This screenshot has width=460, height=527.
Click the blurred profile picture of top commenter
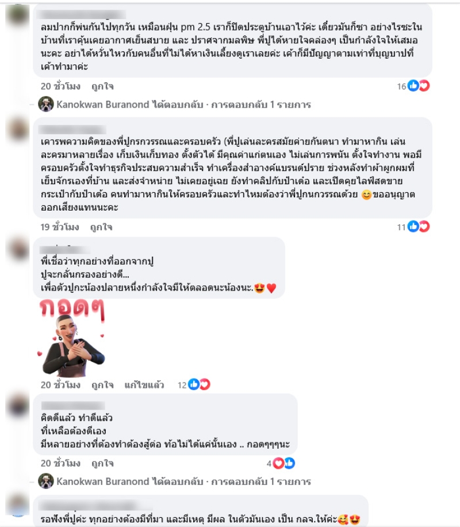(x=17, y=16)
